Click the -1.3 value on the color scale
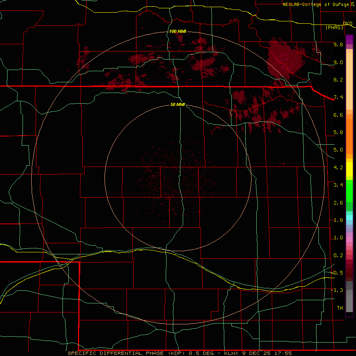 point(337,290)
